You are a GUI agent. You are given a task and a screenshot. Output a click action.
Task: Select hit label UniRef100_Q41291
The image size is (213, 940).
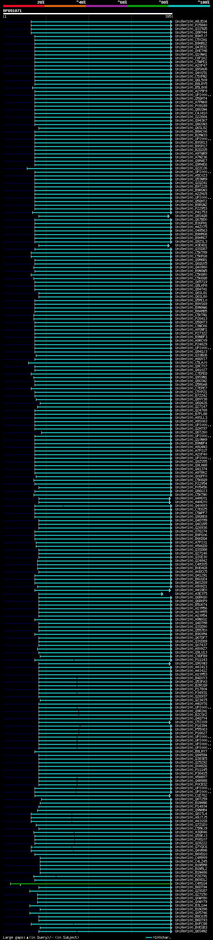191,576
